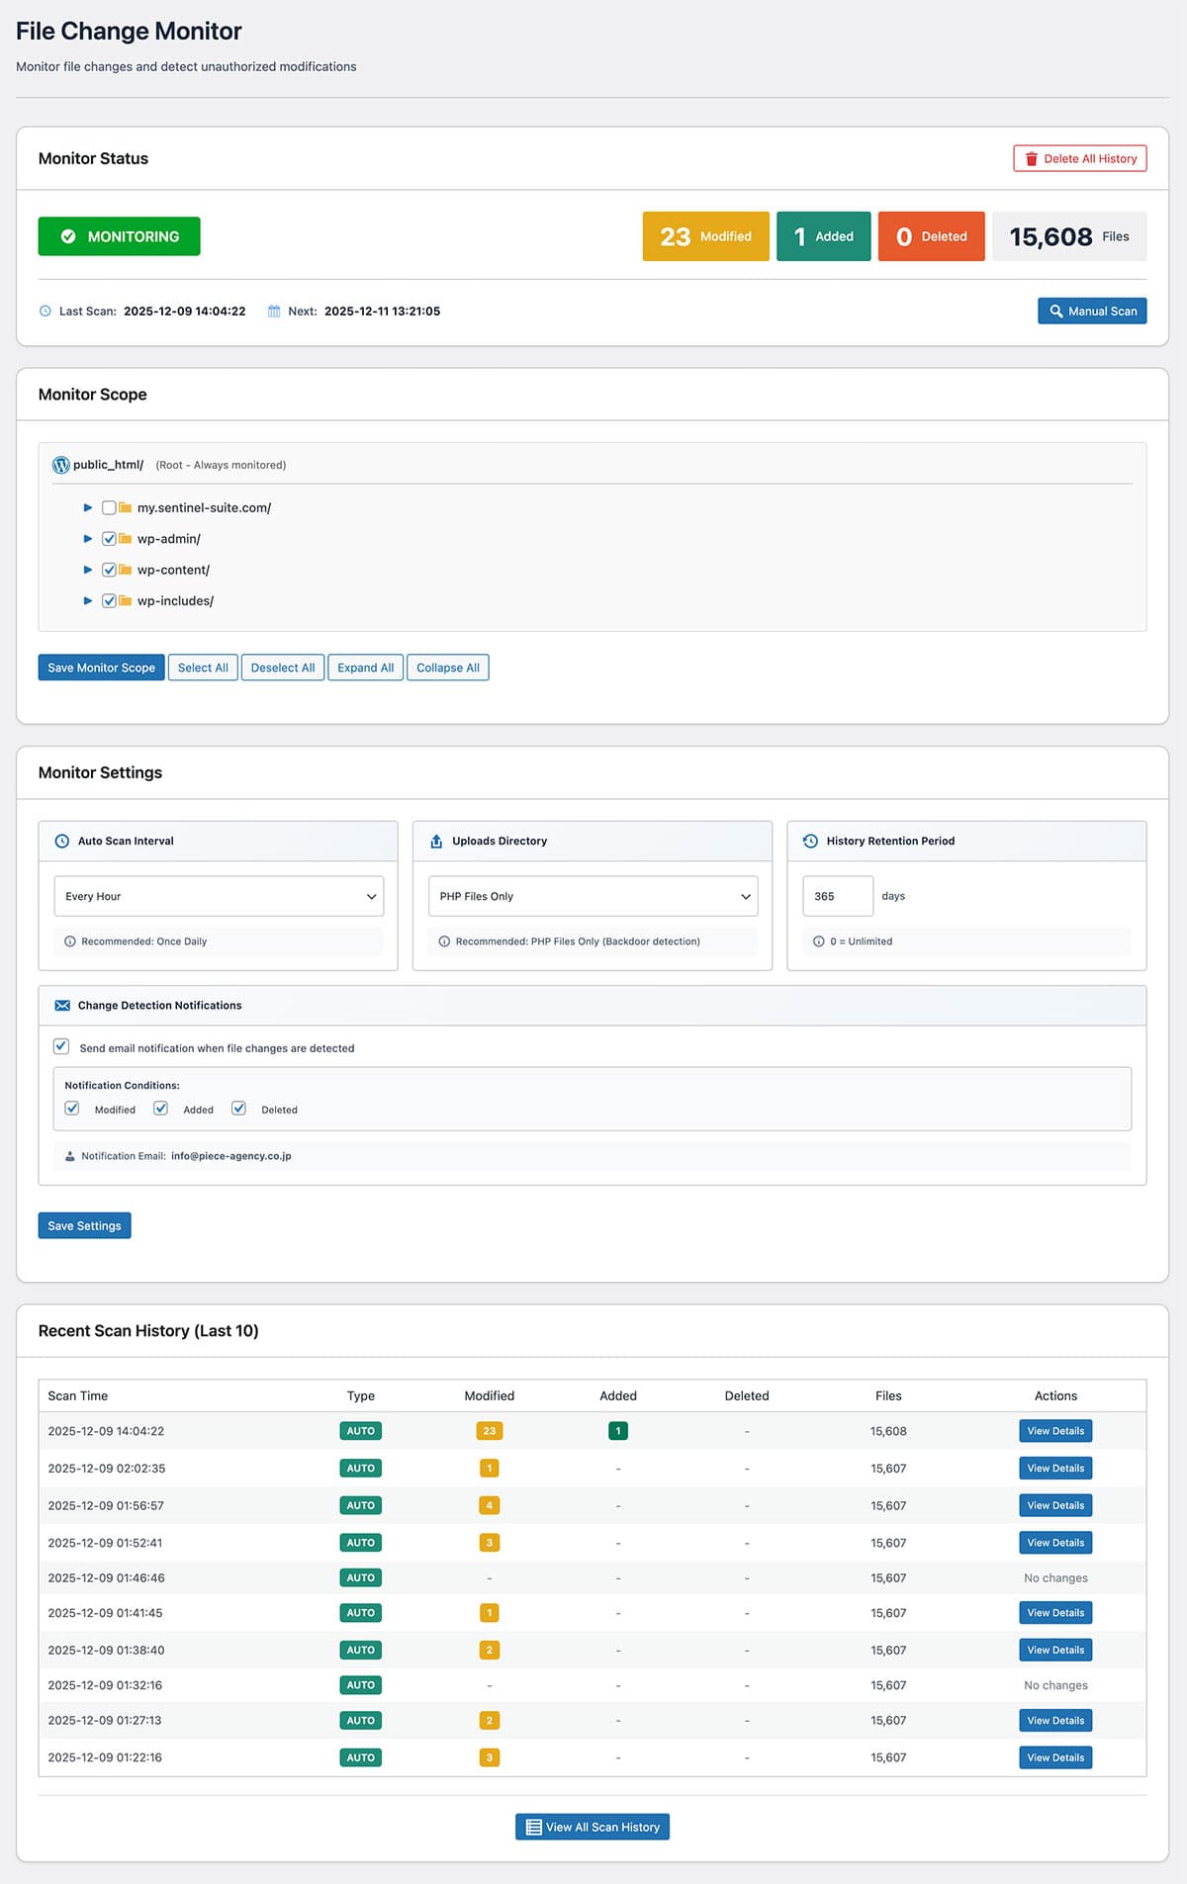
Task: Expand the wp-content/ folder tree arrow
Action: click(x=88, y=571)
